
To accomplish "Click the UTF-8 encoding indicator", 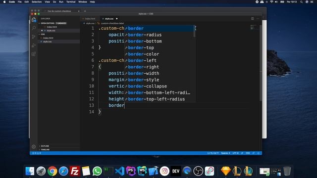I will click(x=235, y=153).
